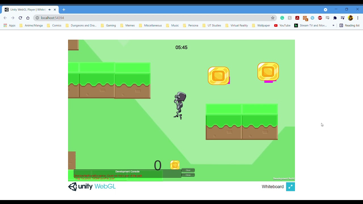Open a new tab with plus button

pos(64,10)
